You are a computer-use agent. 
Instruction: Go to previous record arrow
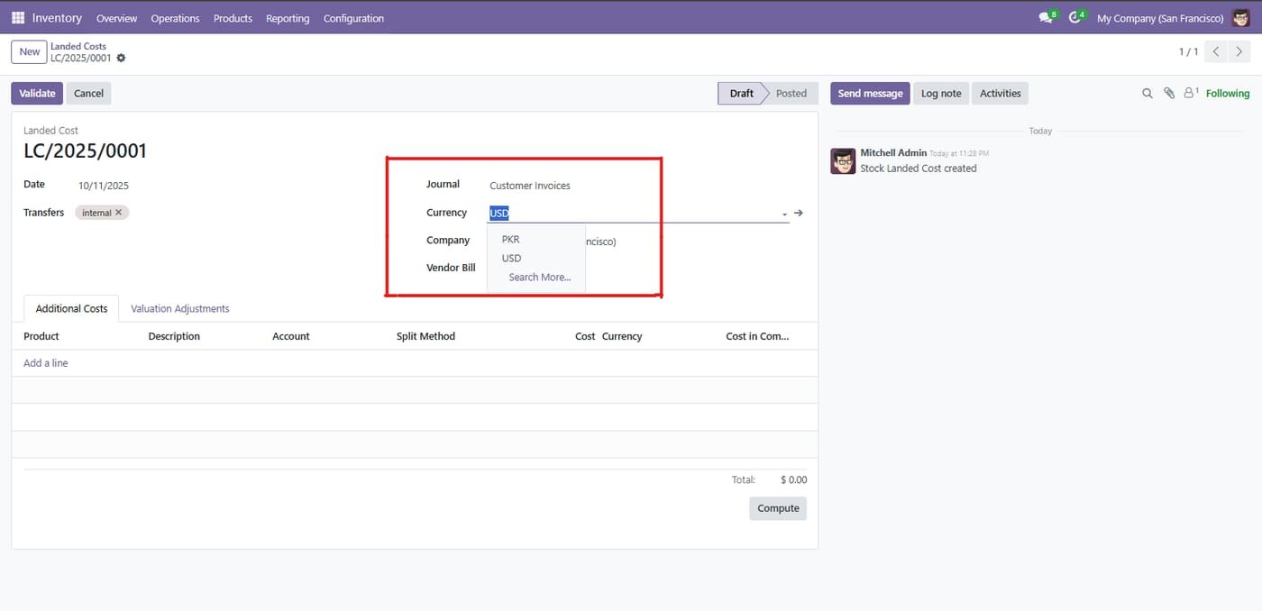pos(1217,51)
